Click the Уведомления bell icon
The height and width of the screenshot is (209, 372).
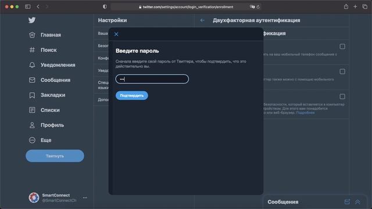point(32,65)
